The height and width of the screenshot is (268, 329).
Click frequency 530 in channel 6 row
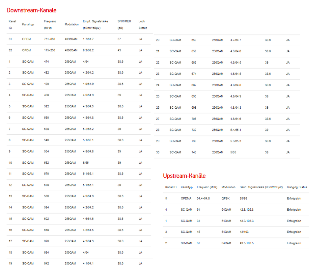point(46,118)
